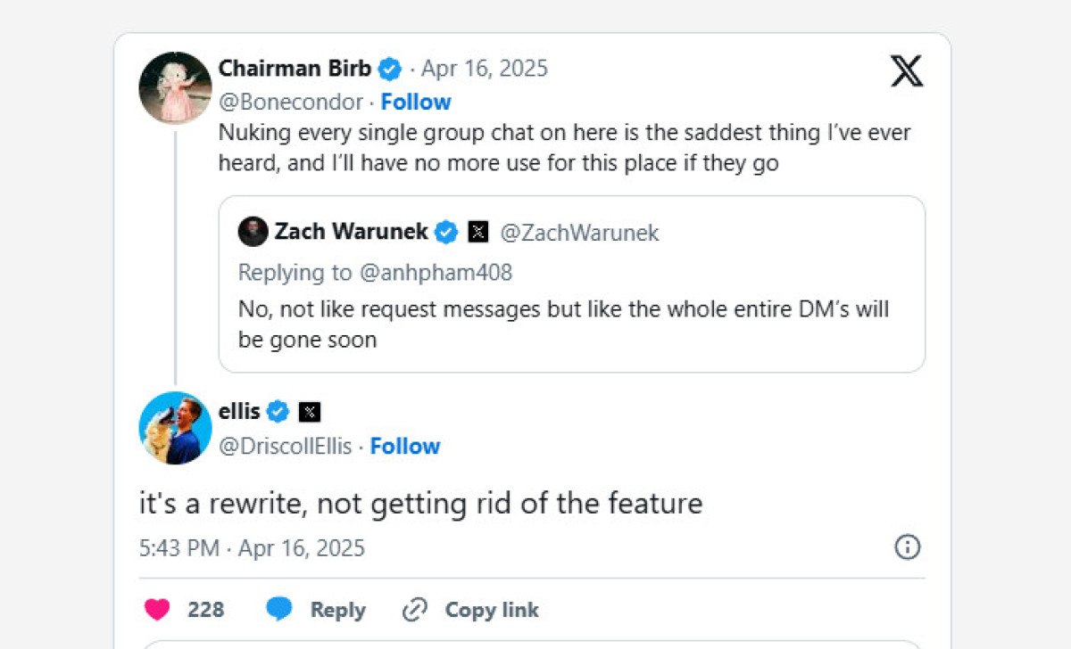Click the blue reply bubble icon
Image resolution: width=1071 pixels, height=649 pixels.
click(x=279, y=610)
